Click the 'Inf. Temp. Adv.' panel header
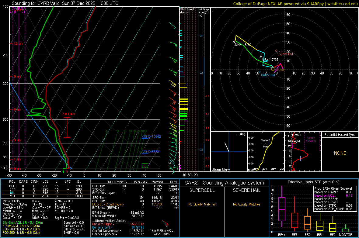Screen dimensions: 359x238 [204, 12]
